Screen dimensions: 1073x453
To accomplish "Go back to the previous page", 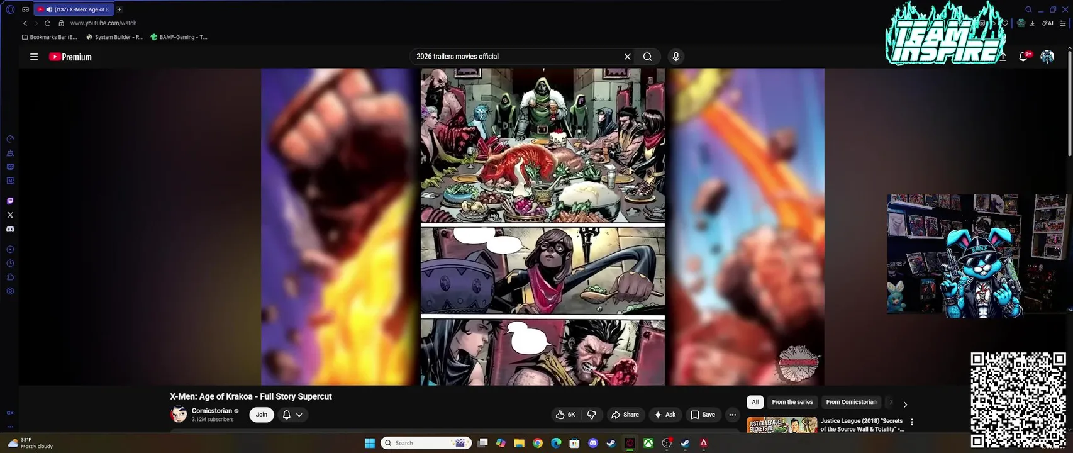I will (25, 23).
